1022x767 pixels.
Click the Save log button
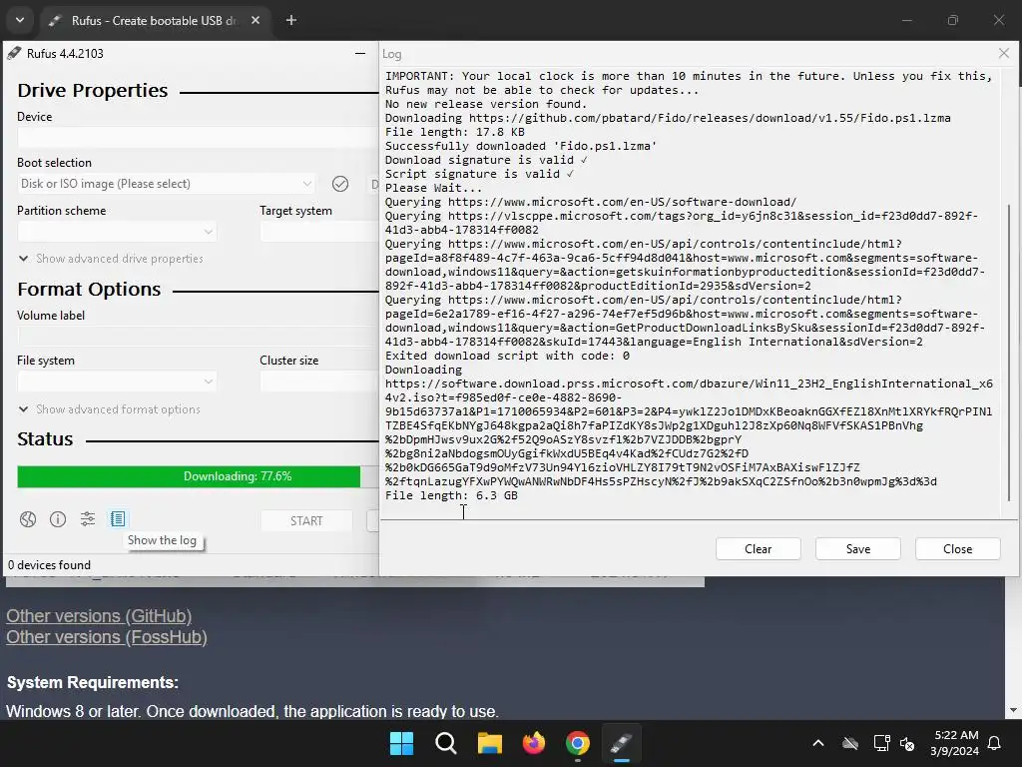pos(857,549)
